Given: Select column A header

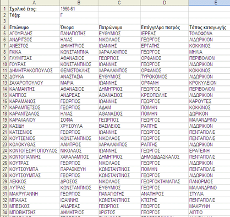Looking at the screenshot, I should point(34,3).
